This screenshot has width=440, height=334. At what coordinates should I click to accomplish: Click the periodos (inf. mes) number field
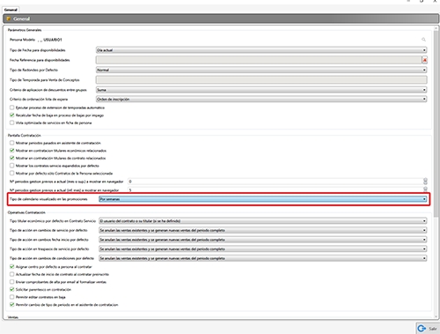coord(275,190)
